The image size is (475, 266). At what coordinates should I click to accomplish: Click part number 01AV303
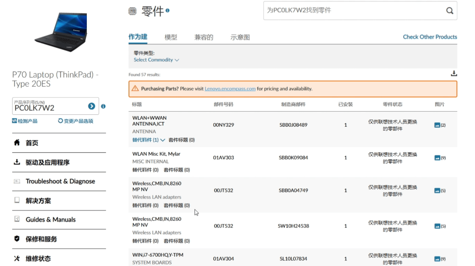[224, 158]
